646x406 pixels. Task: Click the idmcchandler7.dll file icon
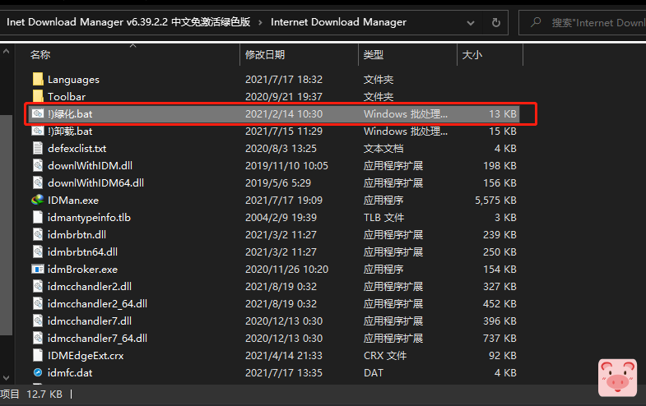(38, 321)
